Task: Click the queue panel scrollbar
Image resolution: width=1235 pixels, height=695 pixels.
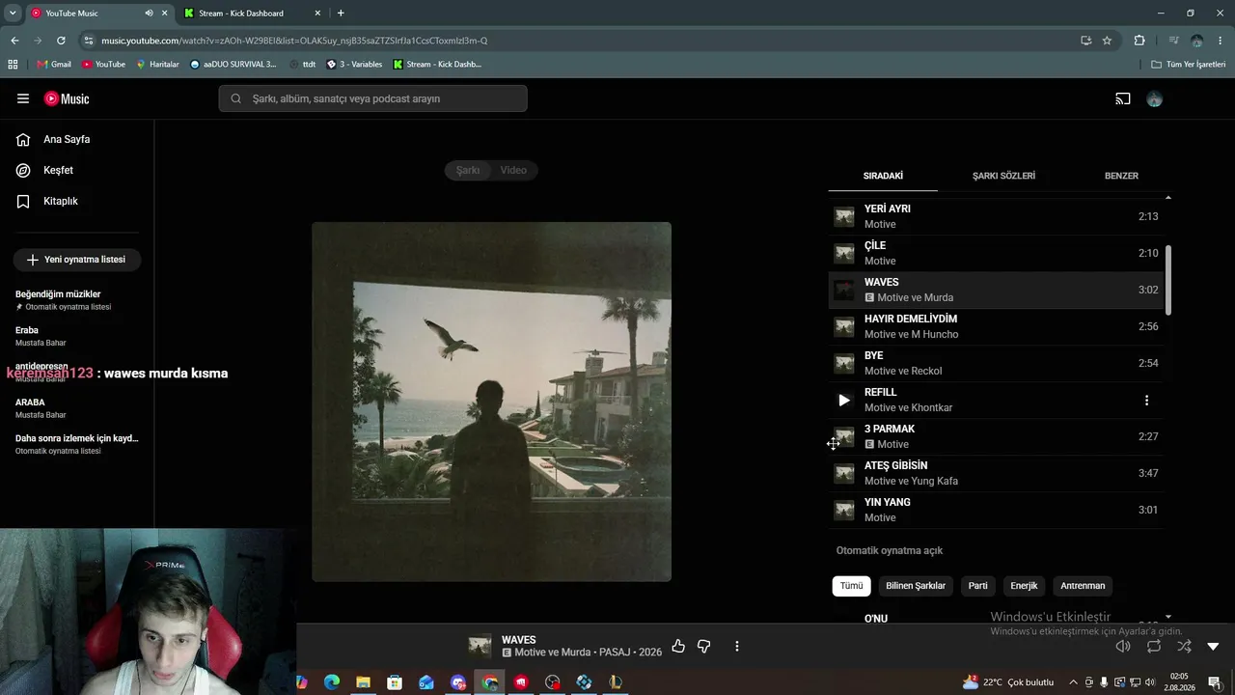Action: (1168, 279)
